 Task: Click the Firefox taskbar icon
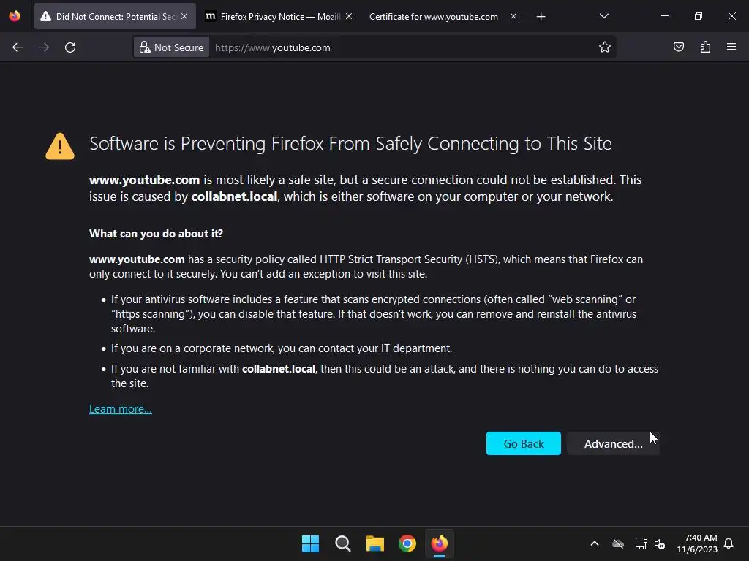[x=440, y=543]
